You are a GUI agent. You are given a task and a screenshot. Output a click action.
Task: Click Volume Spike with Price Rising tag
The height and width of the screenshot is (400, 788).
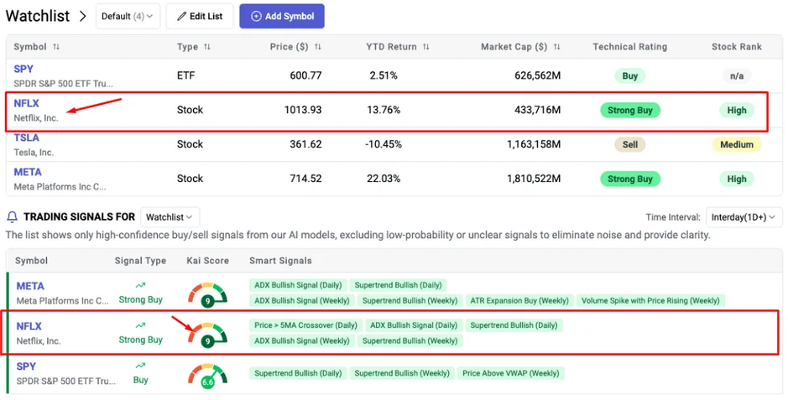pos(650,300)
